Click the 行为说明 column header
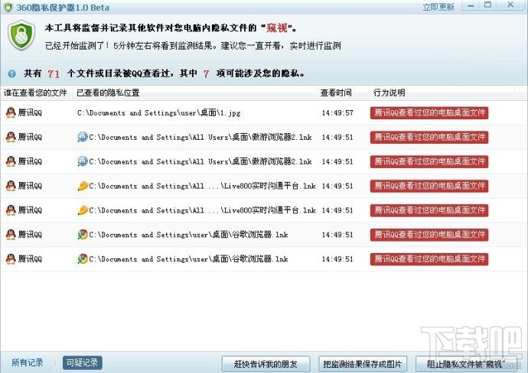 [442, 92]
